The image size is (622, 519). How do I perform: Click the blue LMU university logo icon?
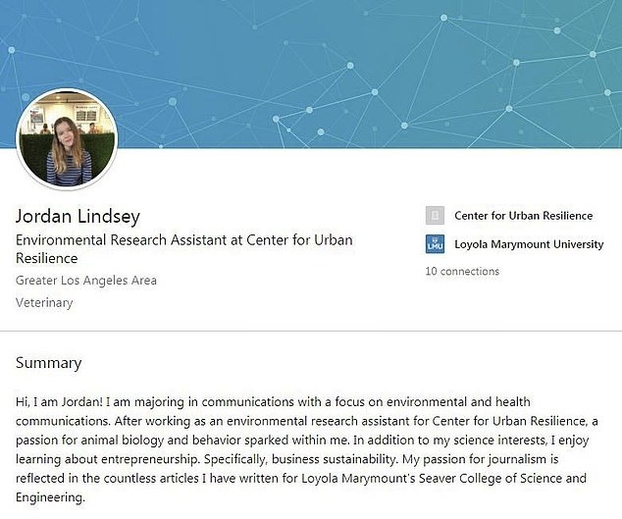pyautogui.click(x=434, y=244)
